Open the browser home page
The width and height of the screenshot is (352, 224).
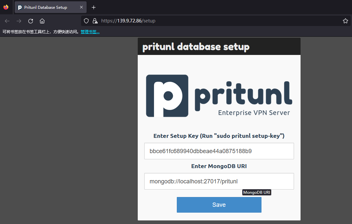42,21
